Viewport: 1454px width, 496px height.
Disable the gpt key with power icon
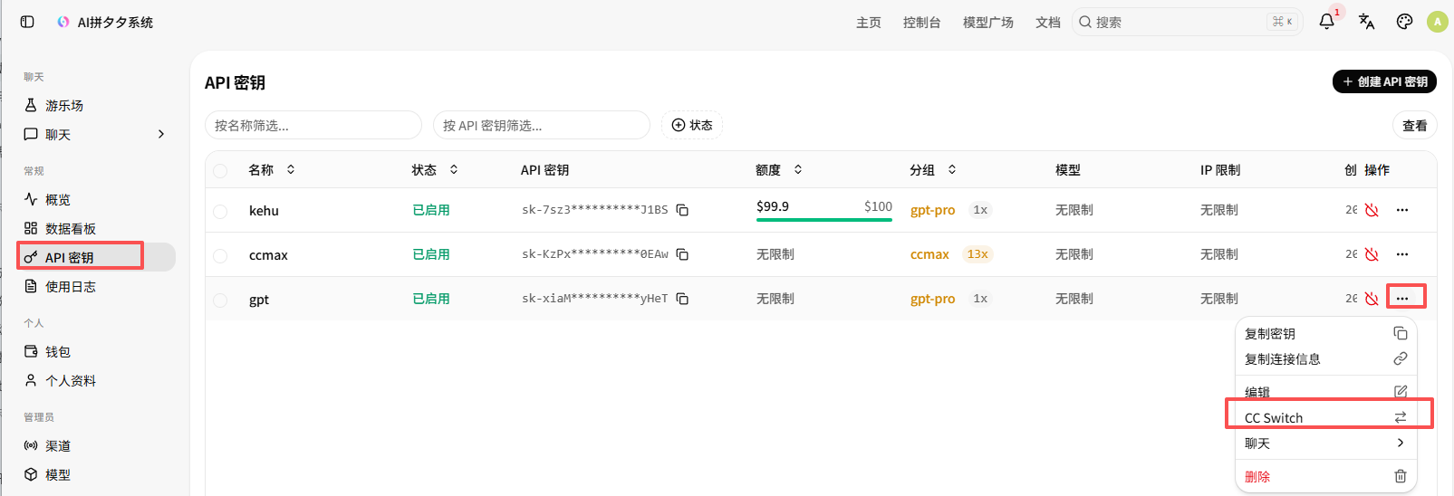tap(1372, 299)
